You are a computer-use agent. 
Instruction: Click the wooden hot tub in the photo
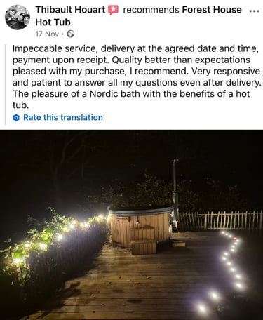(140, 225)
